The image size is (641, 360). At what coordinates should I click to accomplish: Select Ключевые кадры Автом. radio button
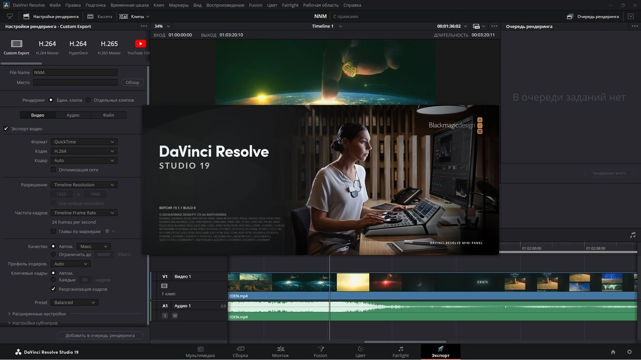pyautogui.click(x=53, y=273)
